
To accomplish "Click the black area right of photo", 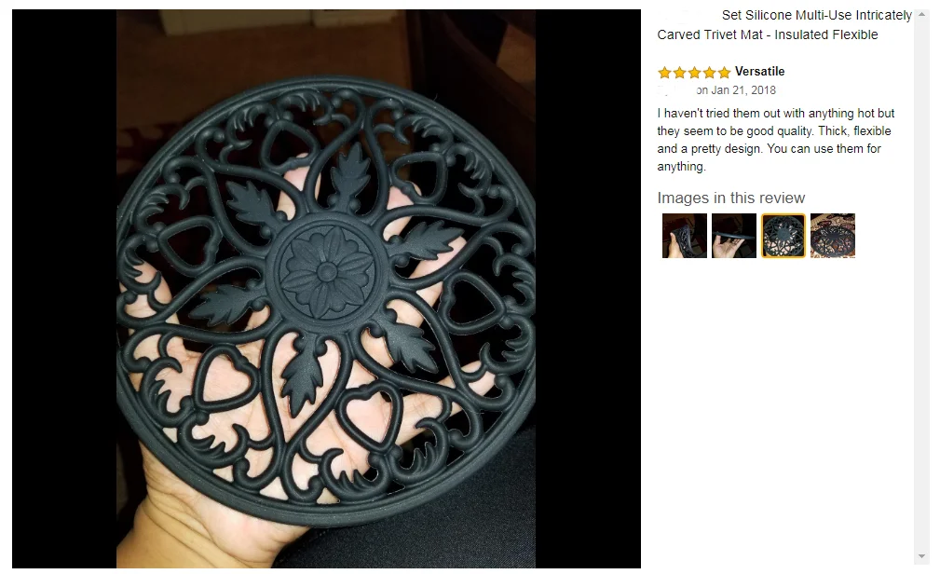I will [588, 289].
